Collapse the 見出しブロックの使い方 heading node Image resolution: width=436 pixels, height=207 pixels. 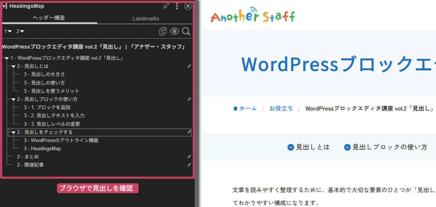13,99
